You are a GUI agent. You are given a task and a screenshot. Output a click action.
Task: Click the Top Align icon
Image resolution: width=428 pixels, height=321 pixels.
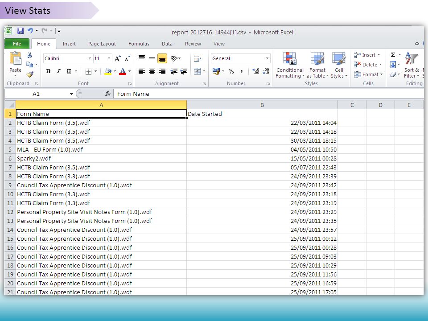click(142, 58)
